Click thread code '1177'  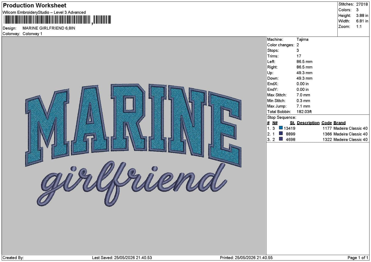[x=327, y=129]
